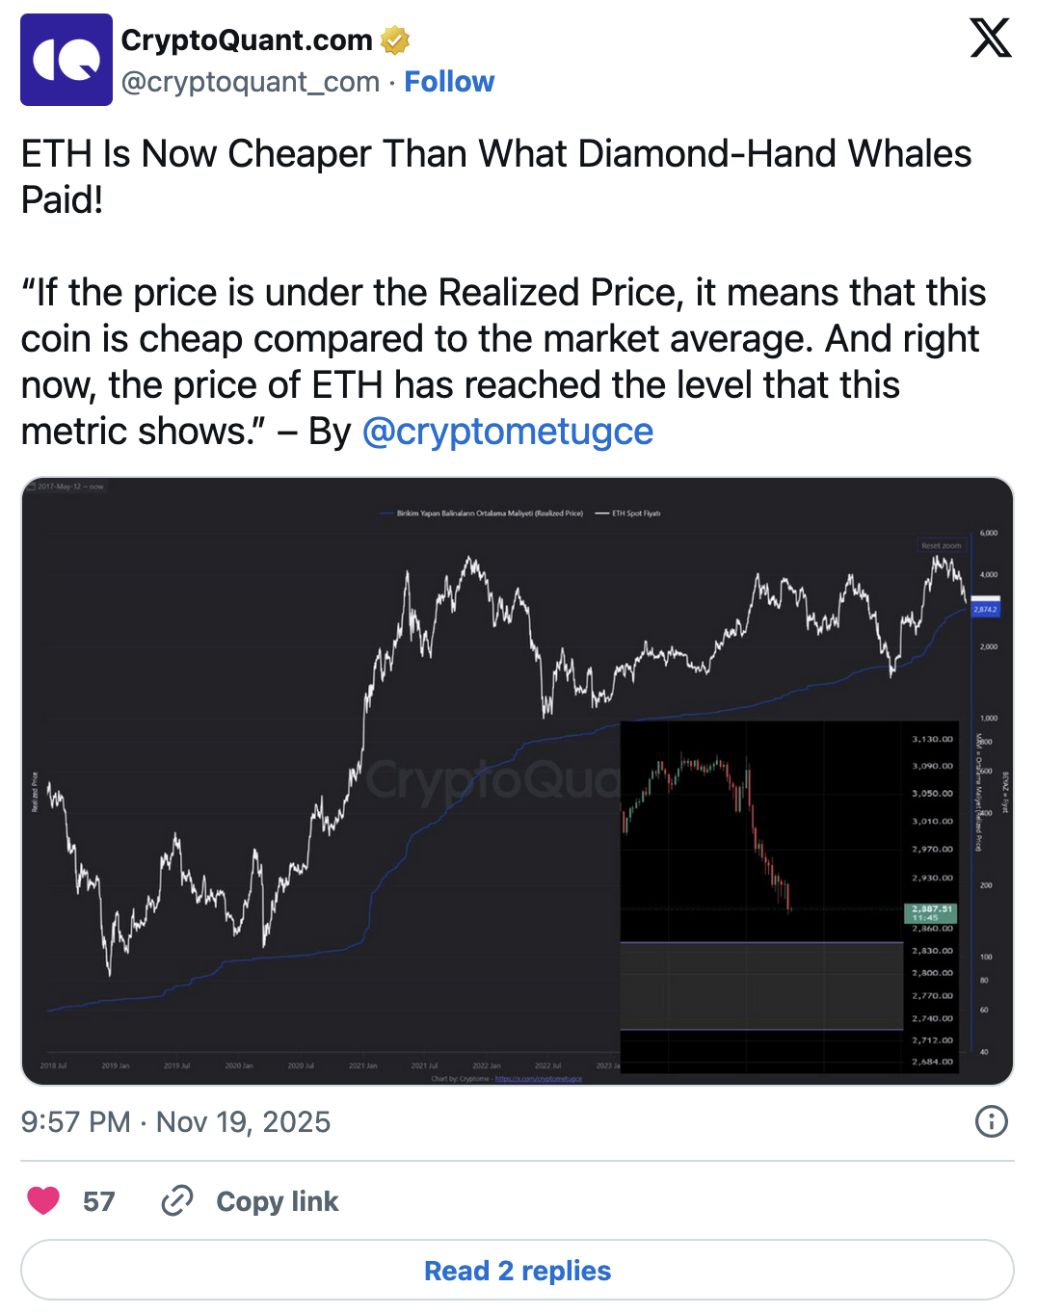Click the Cryptome chart credit link
The image size is (1037, 1314).
pyautogui.click(x=538, y=1079)
